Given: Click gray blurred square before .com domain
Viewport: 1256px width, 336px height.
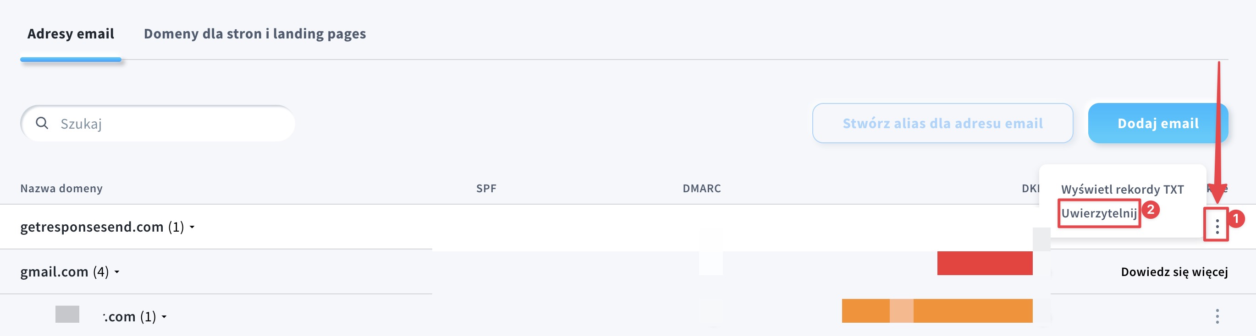Looking at the screenshot, I should point(67,314).
